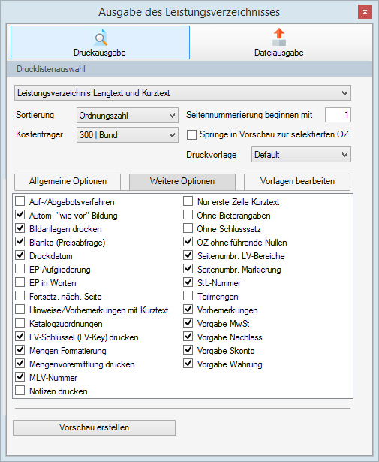The width and height of the screenshot is (379, 462).
Task: Open the Druckvorlage Default dropdown
Action: (x=301, y=155)
